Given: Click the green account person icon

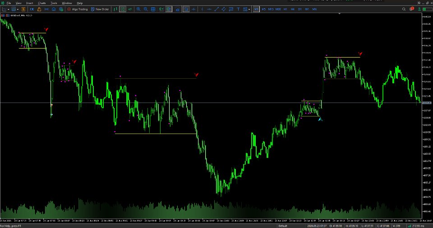Looking at the screenshot, I should coord(419,9).
